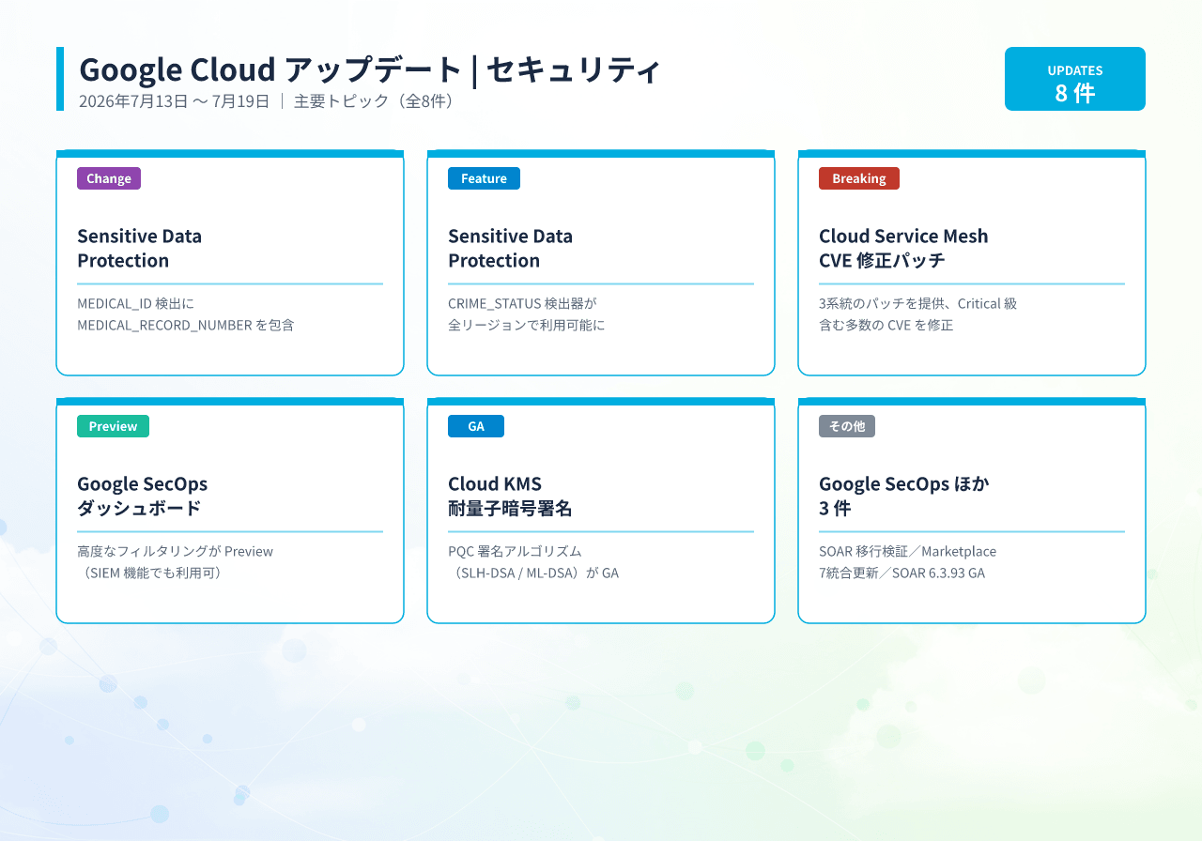Viewport: 1202px width, 841px height.
Task: Click the UPDATES 8 件 badge
Action: [x=1074, y=79]
